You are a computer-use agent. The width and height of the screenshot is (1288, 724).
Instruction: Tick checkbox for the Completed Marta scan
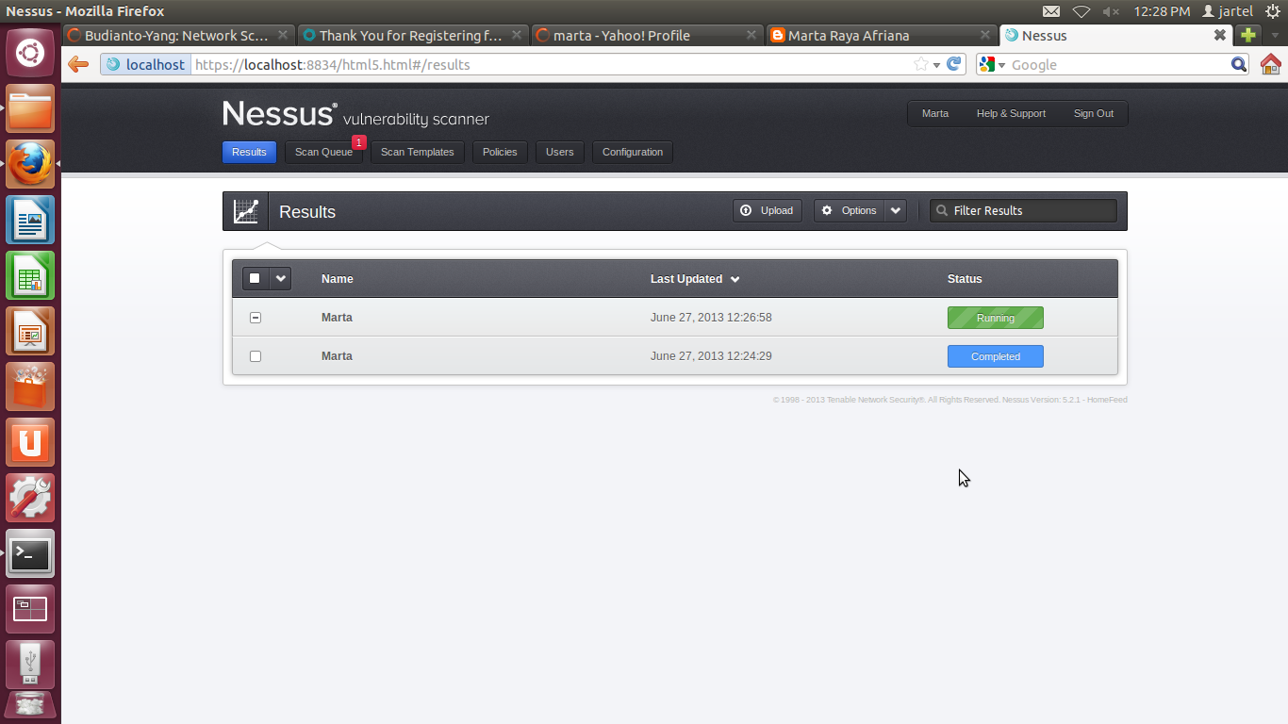[x=256, y=356]
